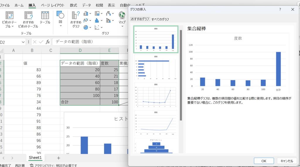Select header cell 度数
Screen dimensions: 300x167
tap(109, 64)
